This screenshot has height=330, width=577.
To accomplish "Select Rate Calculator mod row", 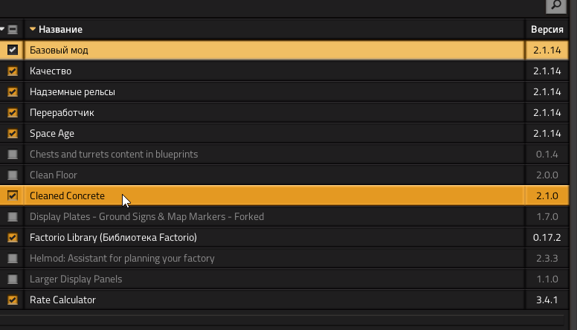I will [284, 300].
